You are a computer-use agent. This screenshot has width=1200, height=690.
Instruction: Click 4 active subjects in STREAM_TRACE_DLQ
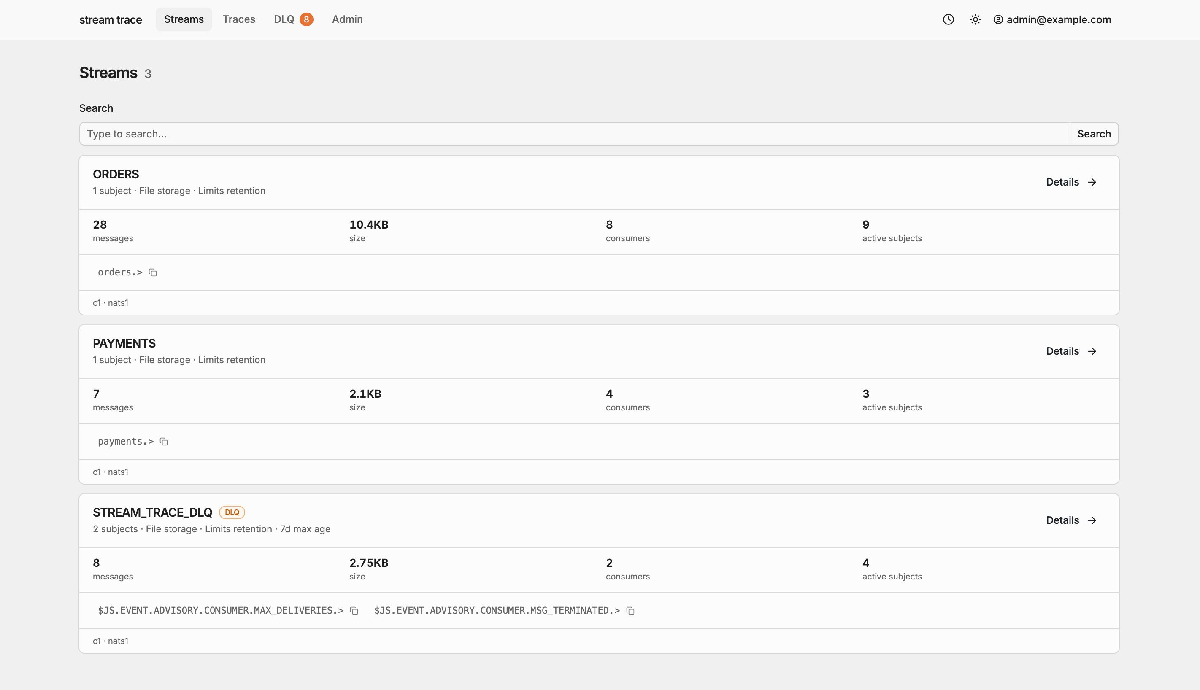pos(866,563)
